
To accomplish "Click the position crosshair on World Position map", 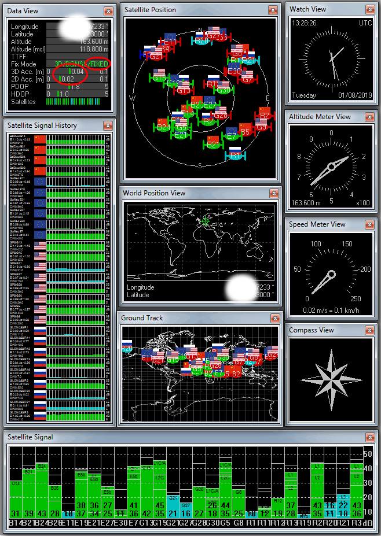I will [x=203, y=219].
